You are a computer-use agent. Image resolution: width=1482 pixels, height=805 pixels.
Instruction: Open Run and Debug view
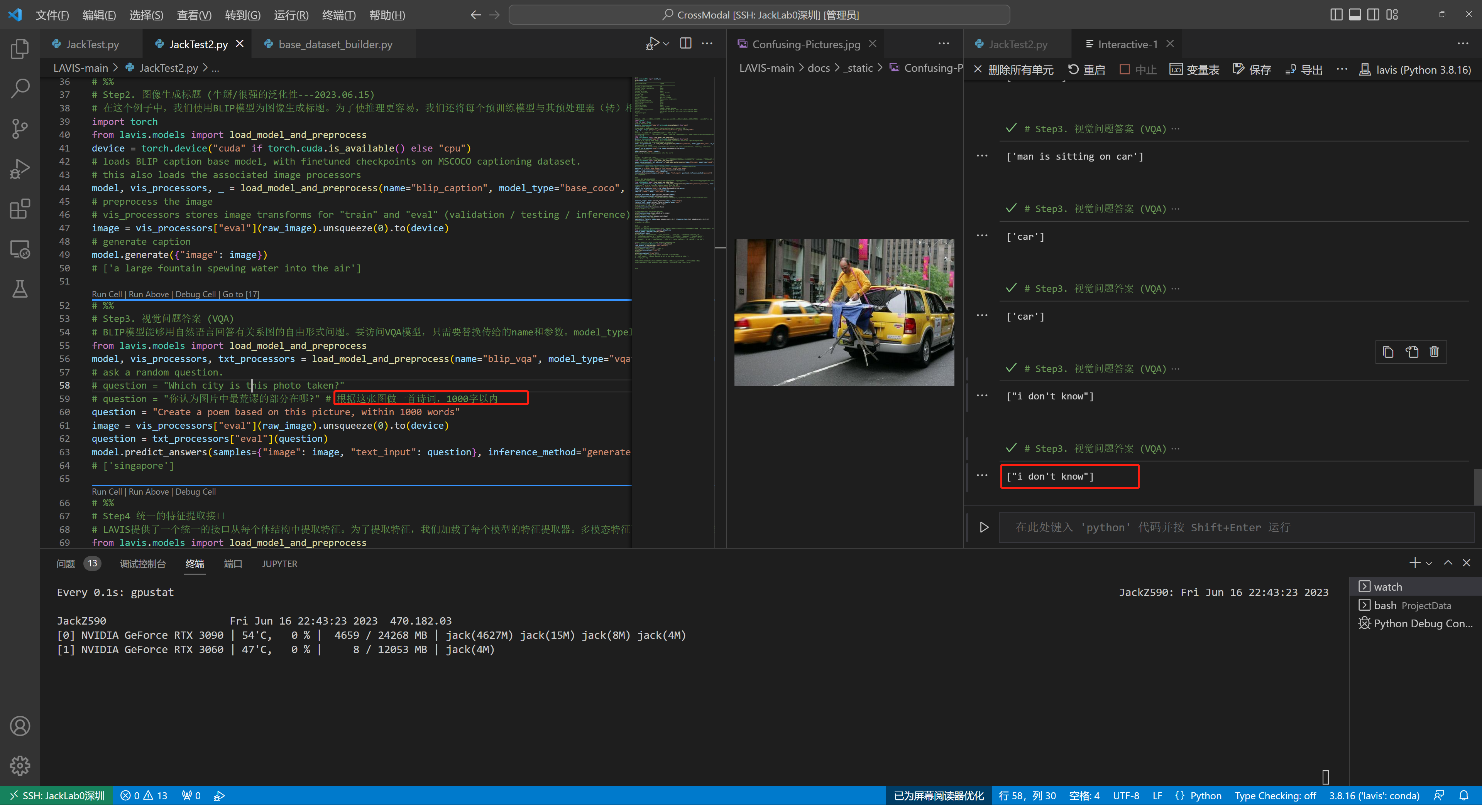(x=20, y=169)
